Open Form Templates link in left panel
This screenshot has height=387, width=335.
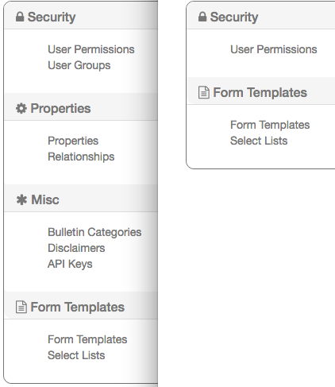click(87, 339)
